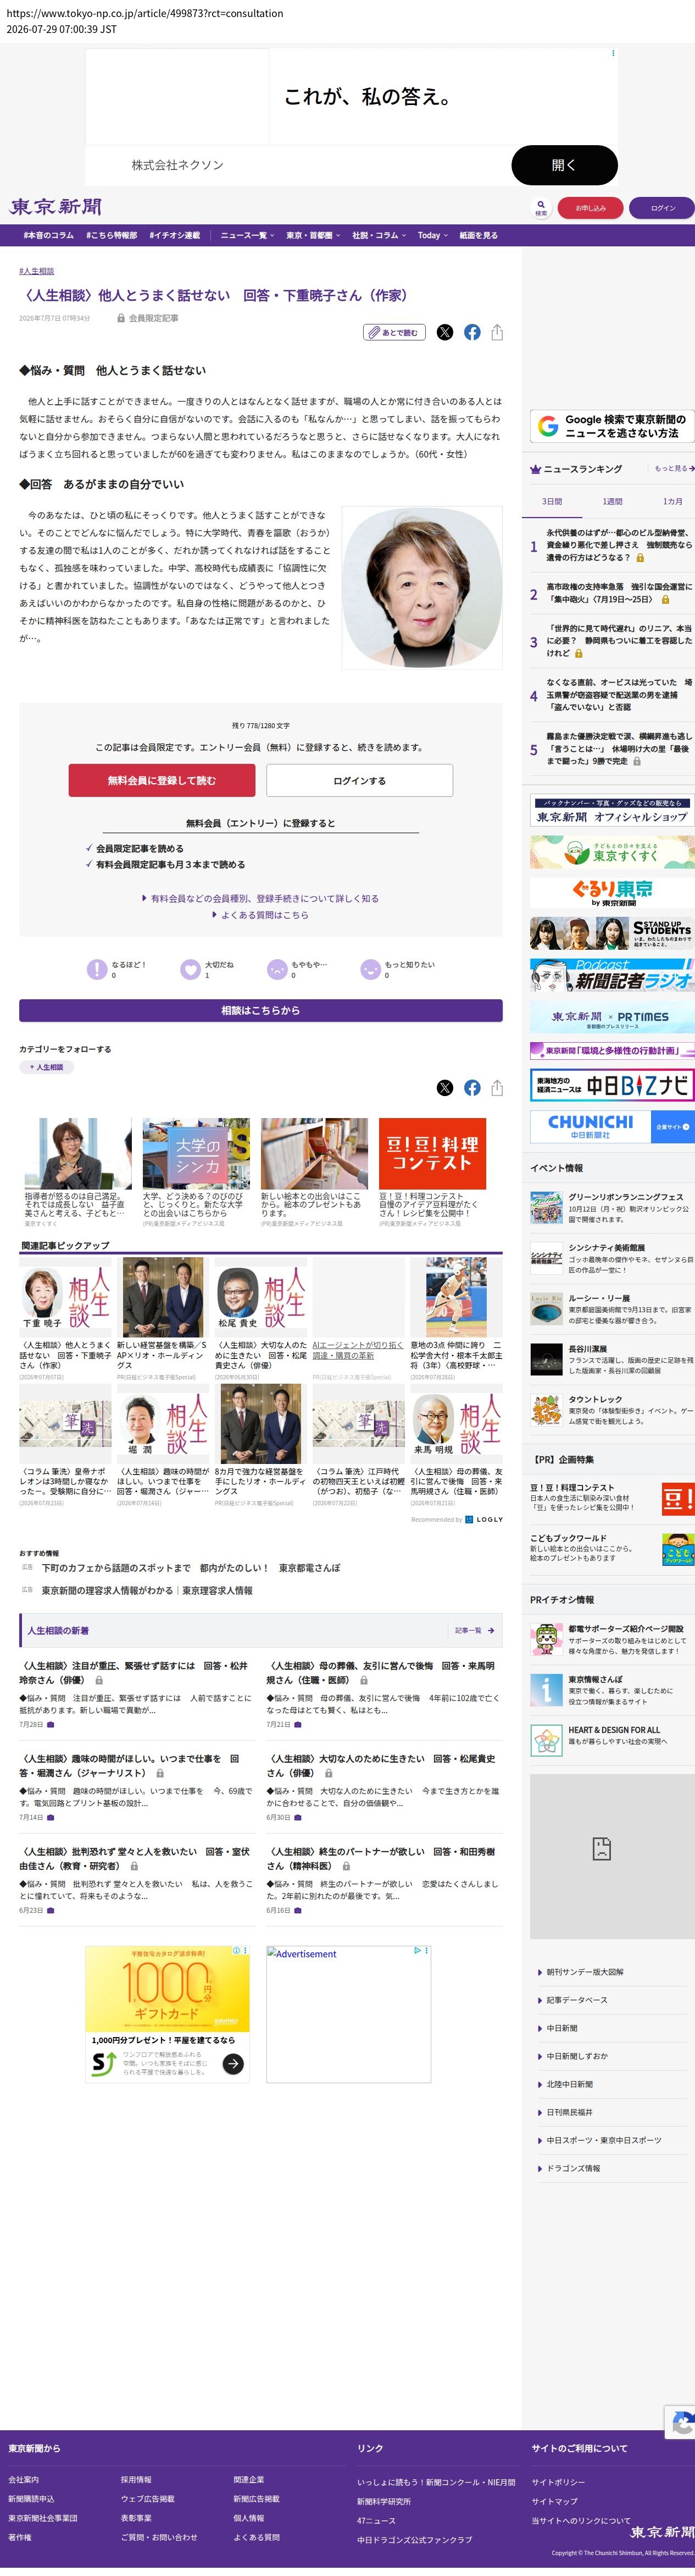The width and height of the screenshot is (695, 2576).
Task: Open 東京情報さんぽ info icon item
Action: [x=612, y=1690]
